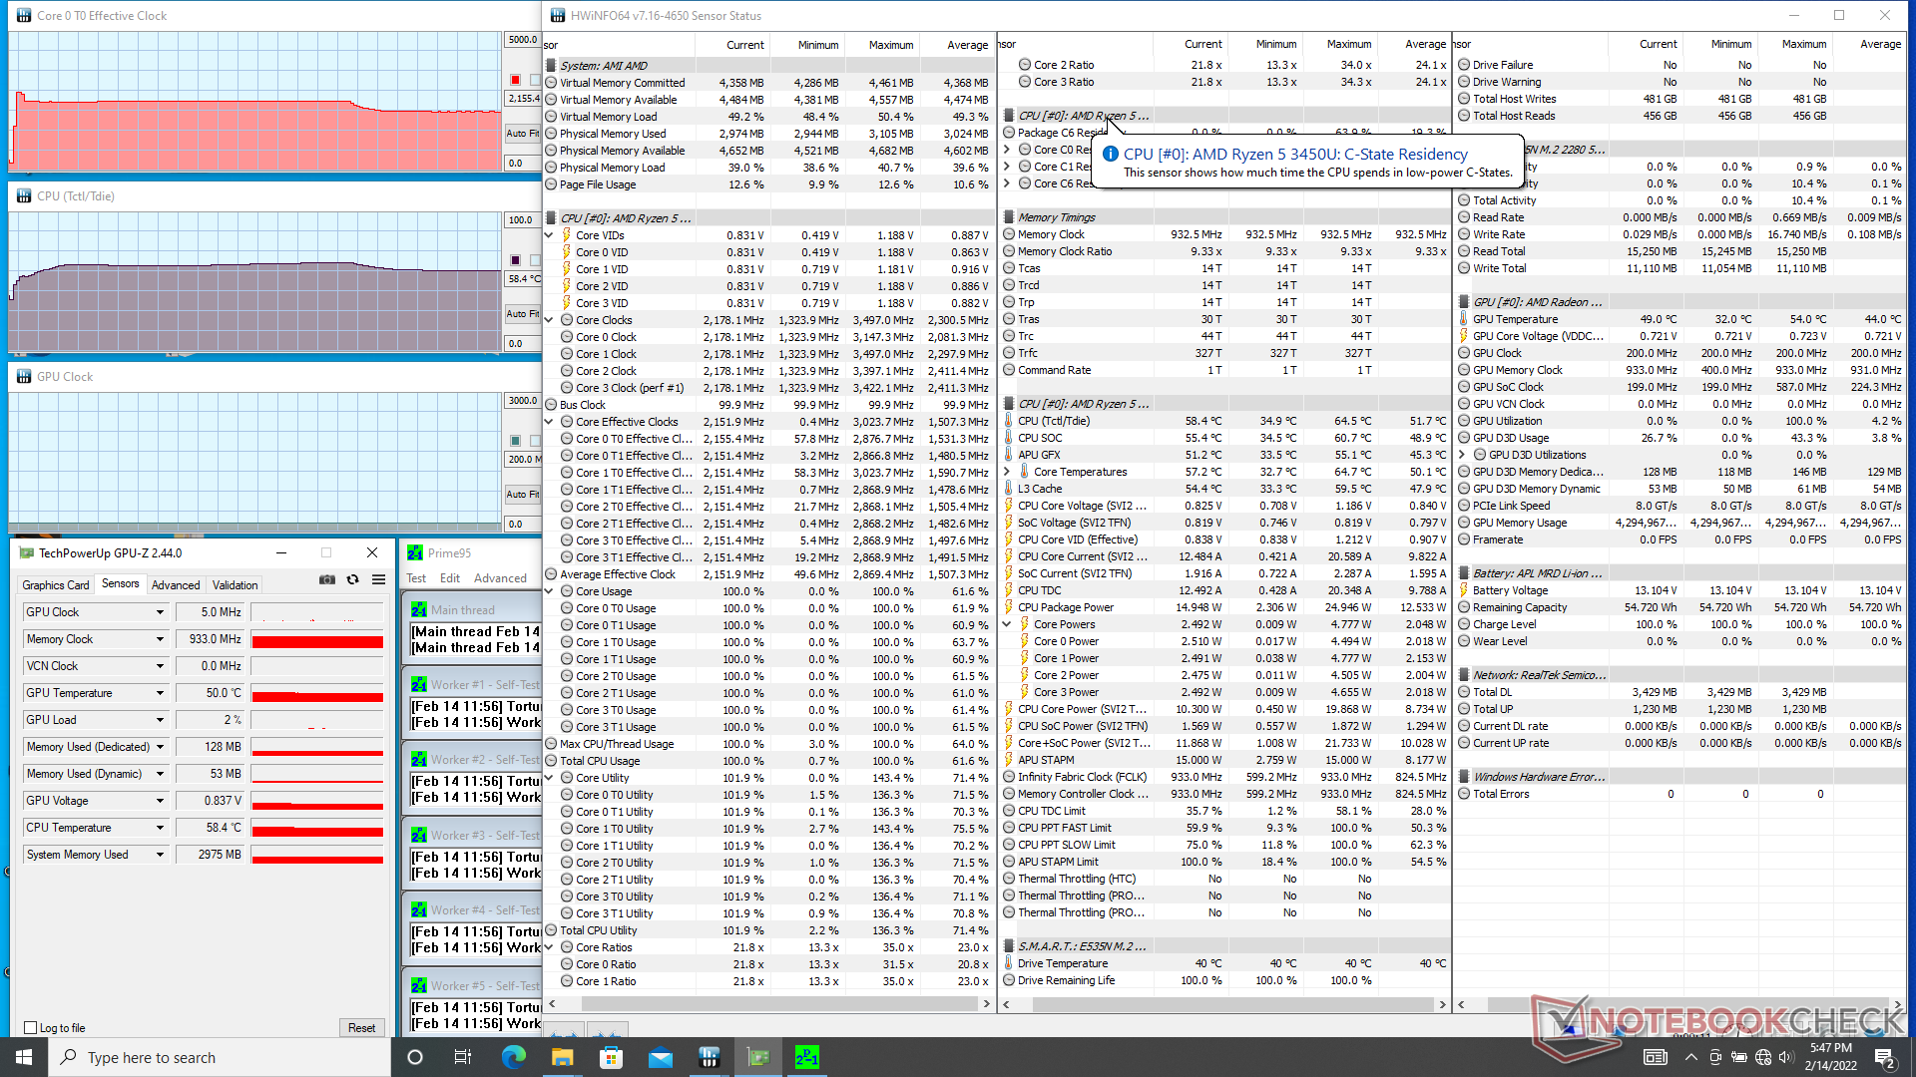Collapse the Core Utility group
1916x1077 pixels.
550,778
